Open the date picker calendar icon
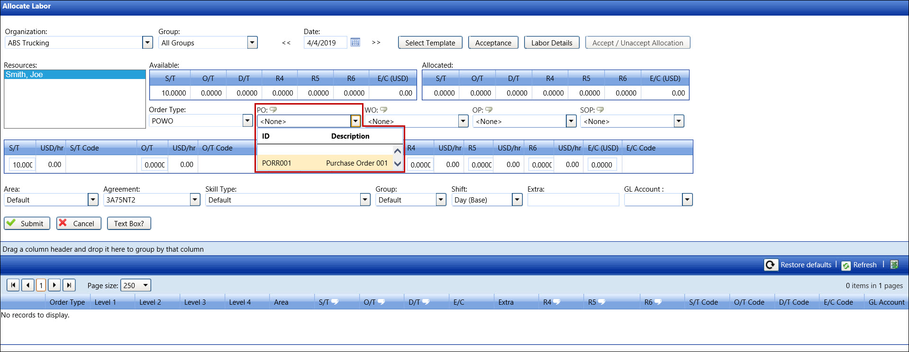This screenshot has width=909, height=352. click(x=355, y=43)
